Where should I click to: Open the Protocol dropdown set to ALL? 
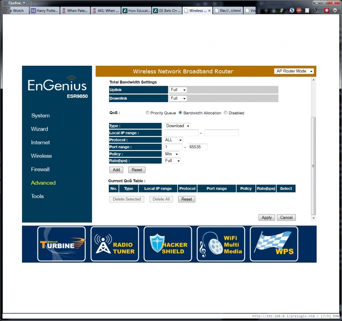coord(173,140)
